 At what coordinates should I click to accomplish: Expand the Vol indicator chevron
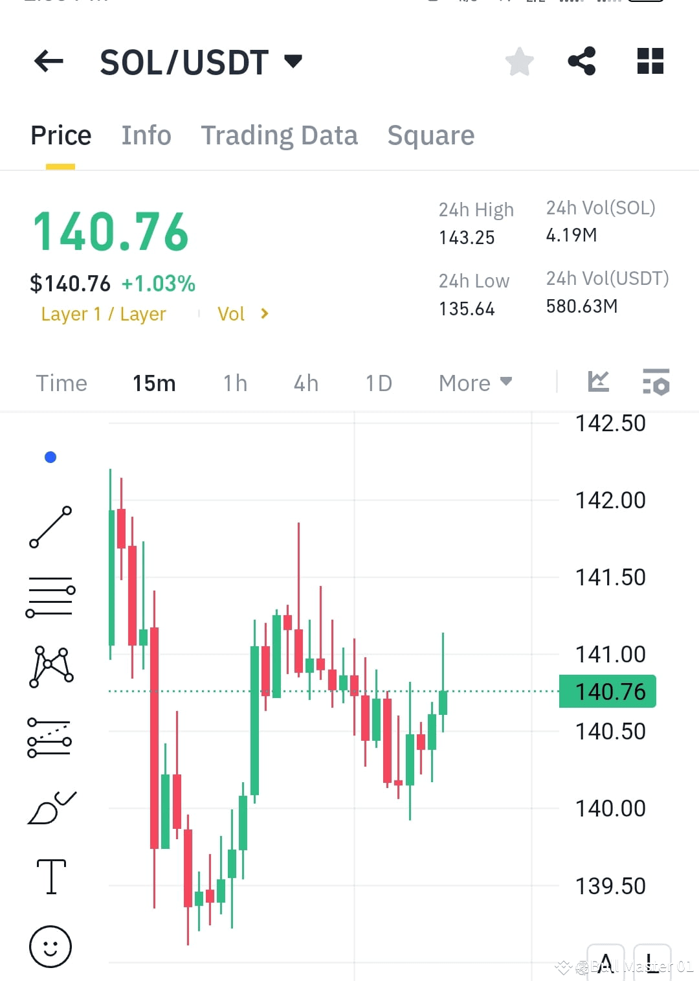coord(264,313)
